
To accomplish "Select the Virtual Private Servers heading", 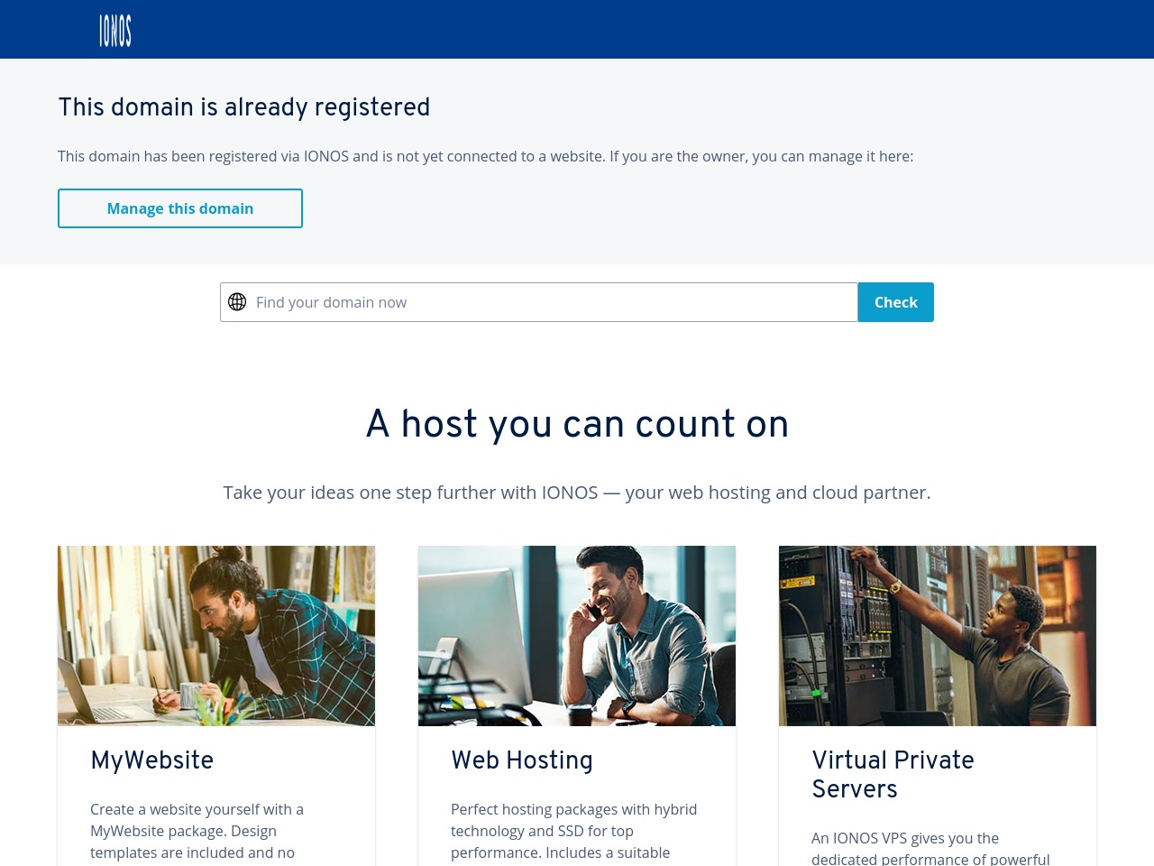I will click(893, 774).
